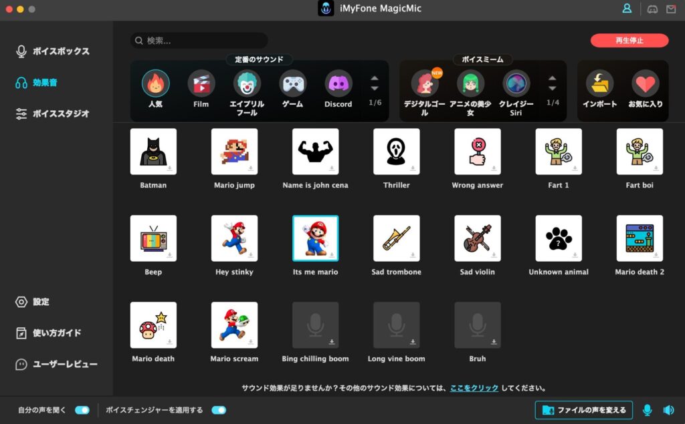Go to next 定番のサウンド page (down arrow)
Image resolution: width=685 pixels, height=424 pixels.
(x=375, y=88)
